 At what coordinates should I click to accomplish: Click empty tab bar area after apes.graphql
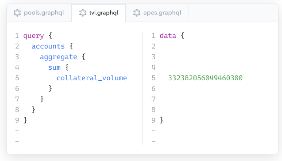click(x=233, y=13)
